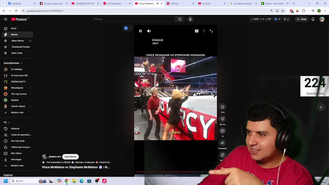329x185 pixels.
Task: Dislike the Short
Action: (223, 119)
